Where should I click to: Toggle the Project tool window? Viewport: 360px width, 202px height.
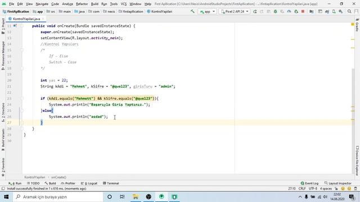click(x=3, y=26)
